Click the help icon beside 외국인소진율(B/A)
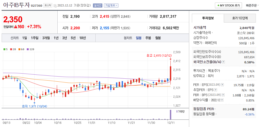The width and height of the screenshot is (261, 127). pos(223,62)
